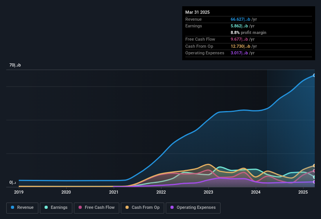Click the 2019 x-axis label
321x219 pixels.
click(19, 192)
